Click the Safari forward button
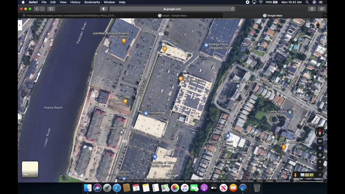Screen dimensions: 345x194 42,9
